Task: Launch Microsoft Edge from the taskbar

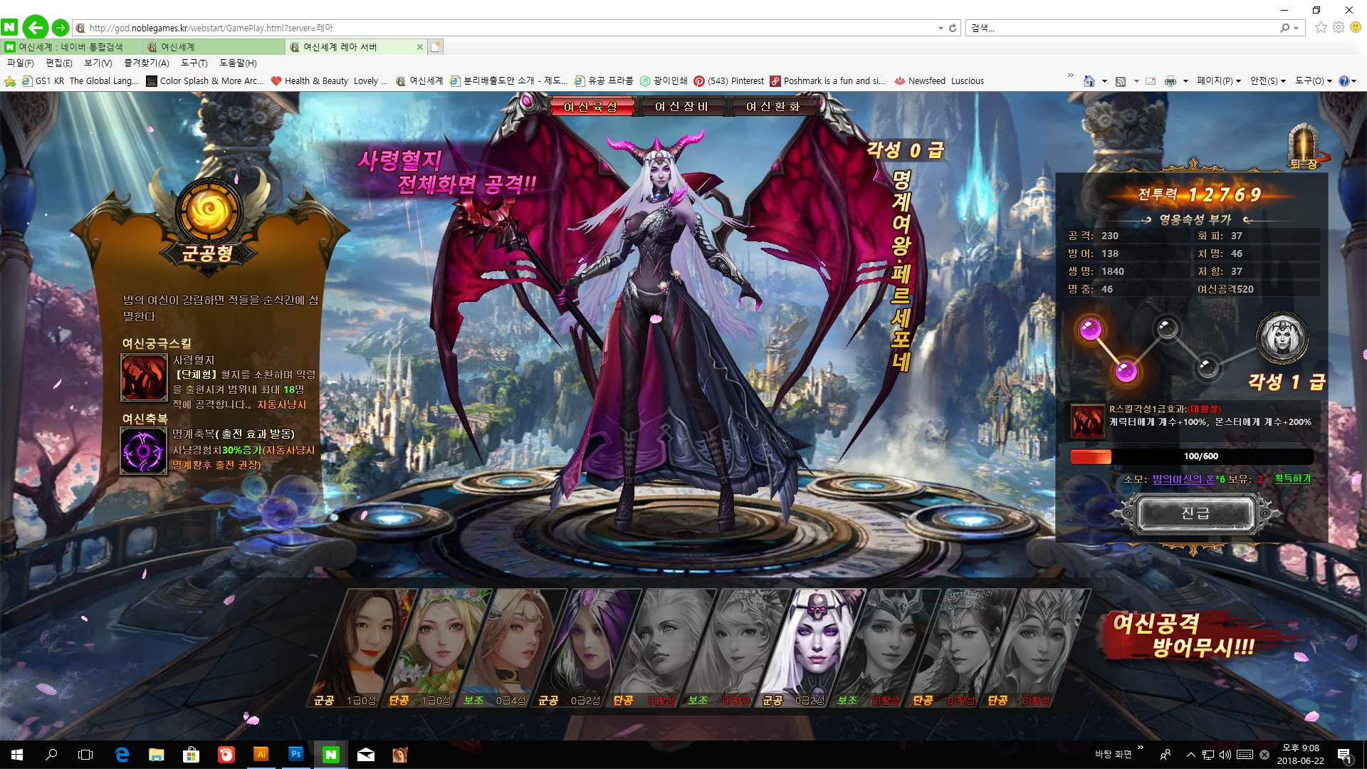Action: (122, 755)
